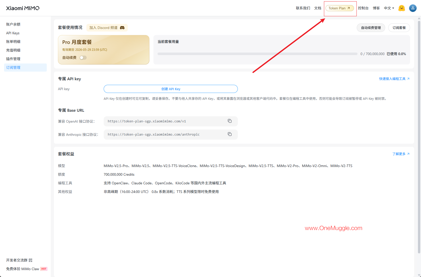Click the Anthropic base URL field
Viewport: 421px width, 277px height.
tap(171, 135)
